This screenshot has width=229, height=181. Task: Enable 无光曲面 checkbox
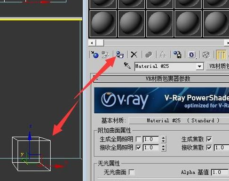tap(132, 172)
